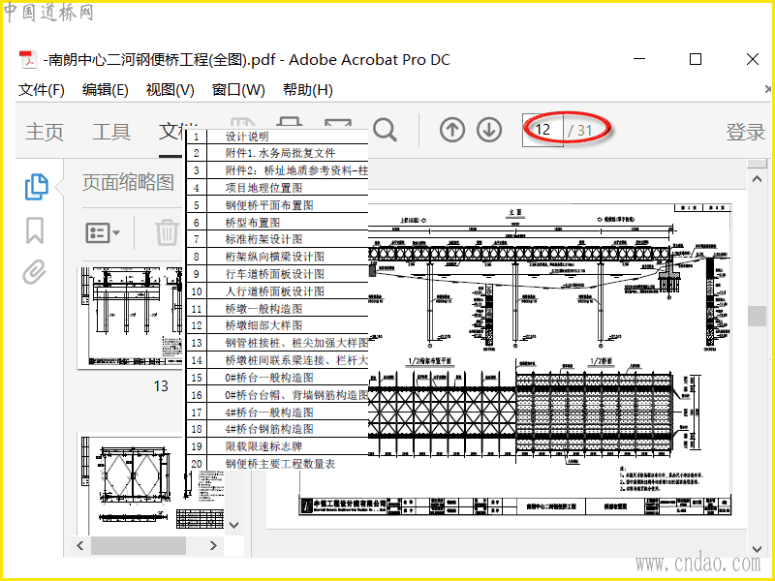Click row 12 桥墩细部大样图
Viewport: 775px width, 581px height.
[x=277, y=325]
